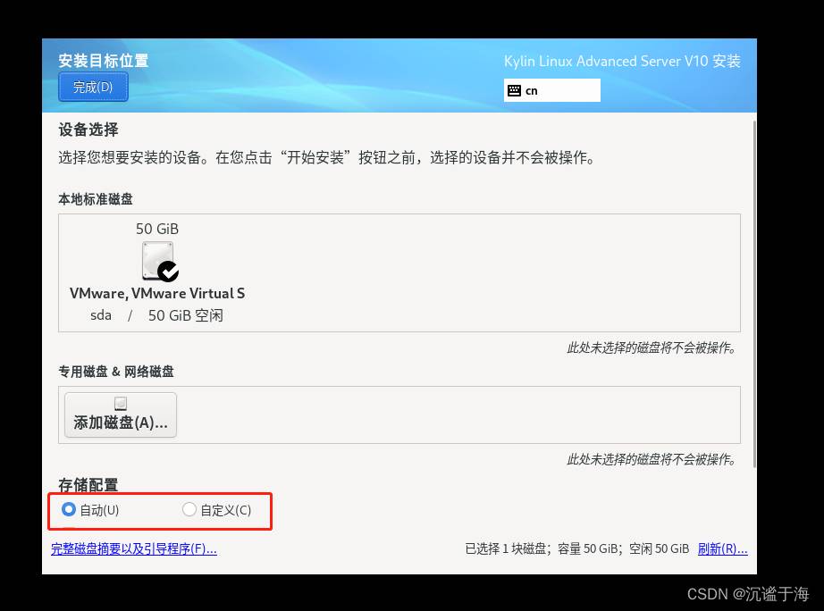Click the 50 GiB hard disk icon
Screen dimensions: 824x611
(x=157, y=260)
